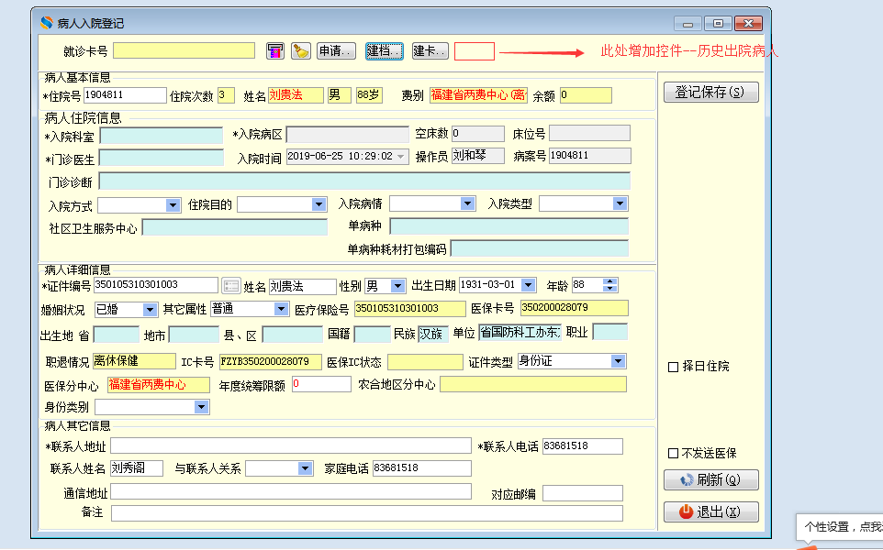Click the 病人入院登记 window logo icon
883x550 pixels.
(46, 23)
